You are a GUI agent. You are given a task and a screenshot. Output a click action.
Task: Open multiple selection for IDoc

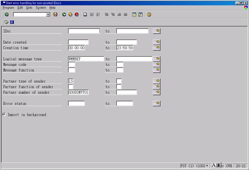[157, 31]
